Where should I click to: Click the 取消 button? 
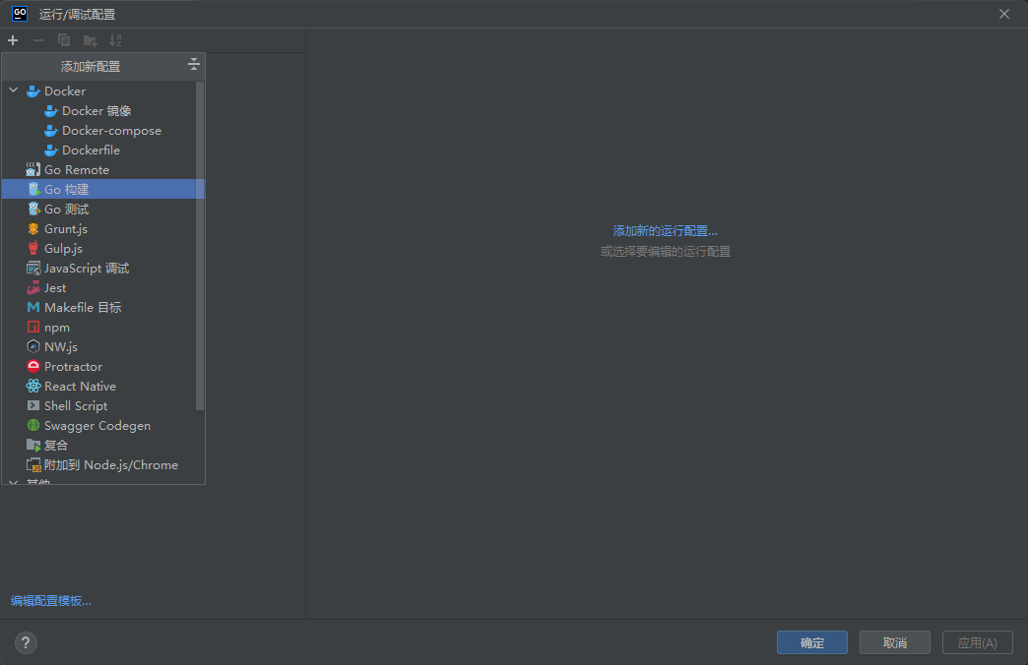coord(894,642)
